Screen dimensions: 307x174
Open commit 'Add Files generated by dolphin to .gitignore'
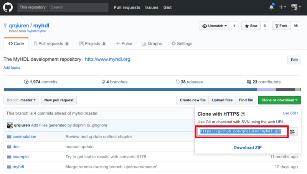pos(69,125)
